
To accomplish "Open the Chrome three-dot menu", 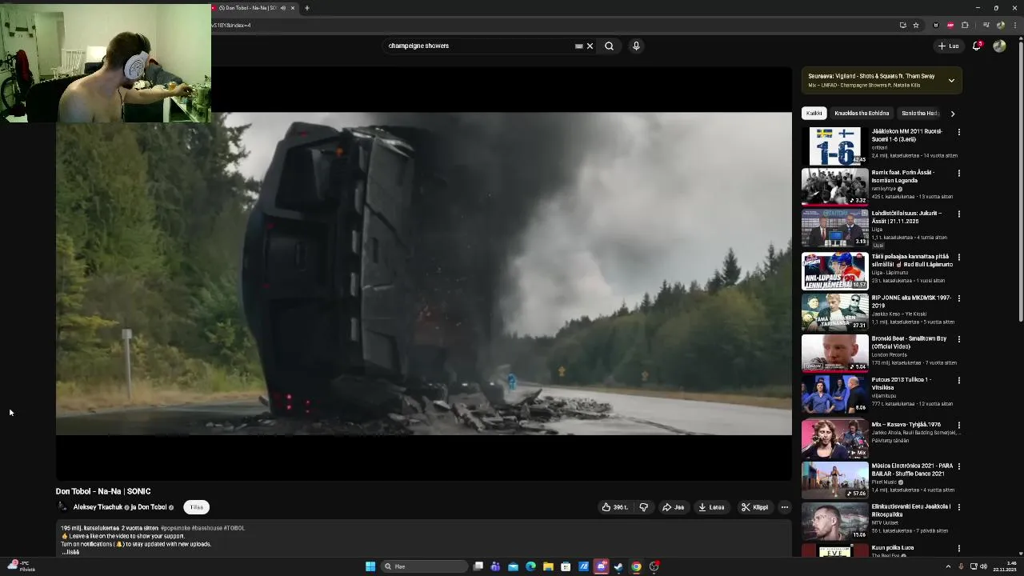I will coord(1015,25).
